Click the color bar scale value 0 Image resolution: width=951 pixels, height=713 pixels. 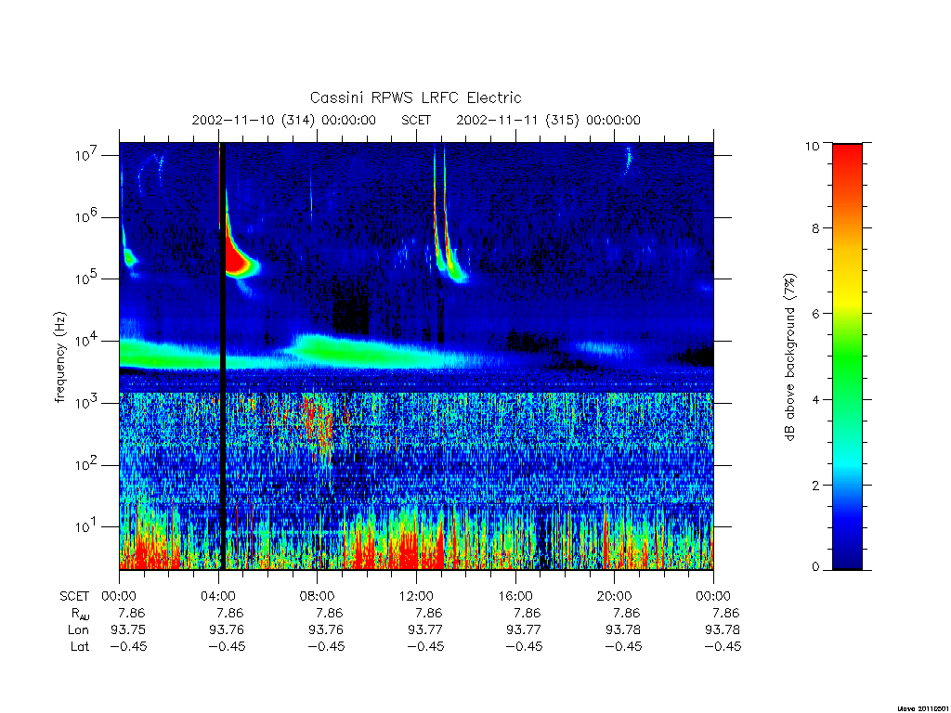coord(815,567)
